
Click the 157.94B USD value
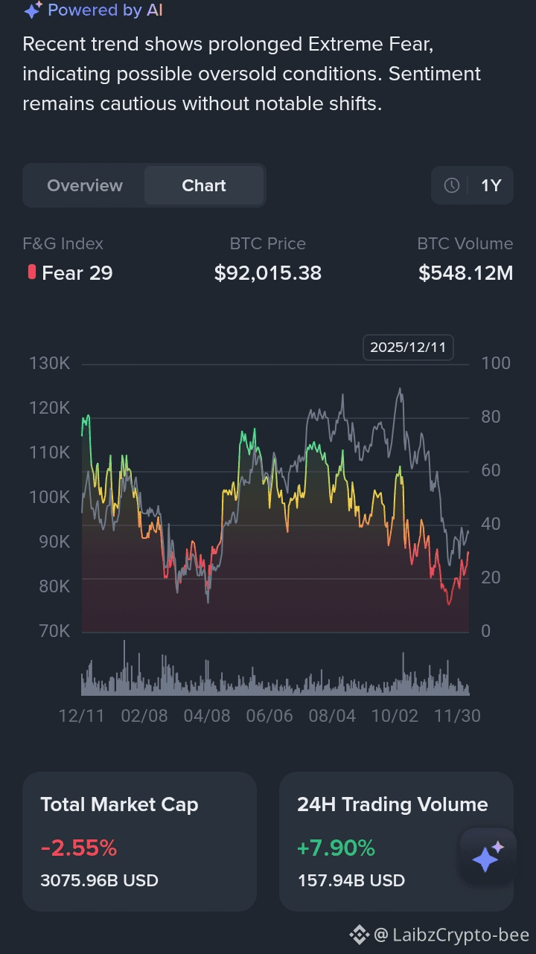click(x=351, y=880)
